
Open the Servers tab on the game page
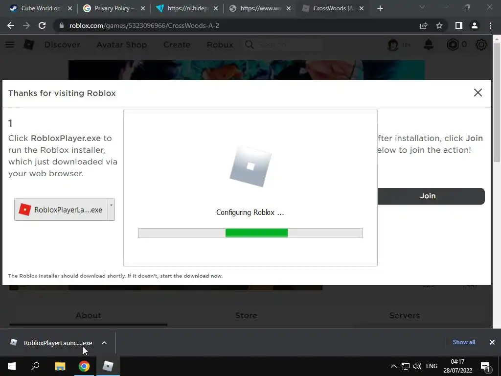[405, 316]
